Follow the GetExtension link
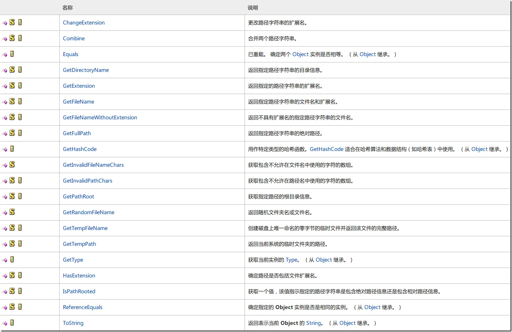Image resolution: width=512 pixels, height=332 pixels. point(79,86)
